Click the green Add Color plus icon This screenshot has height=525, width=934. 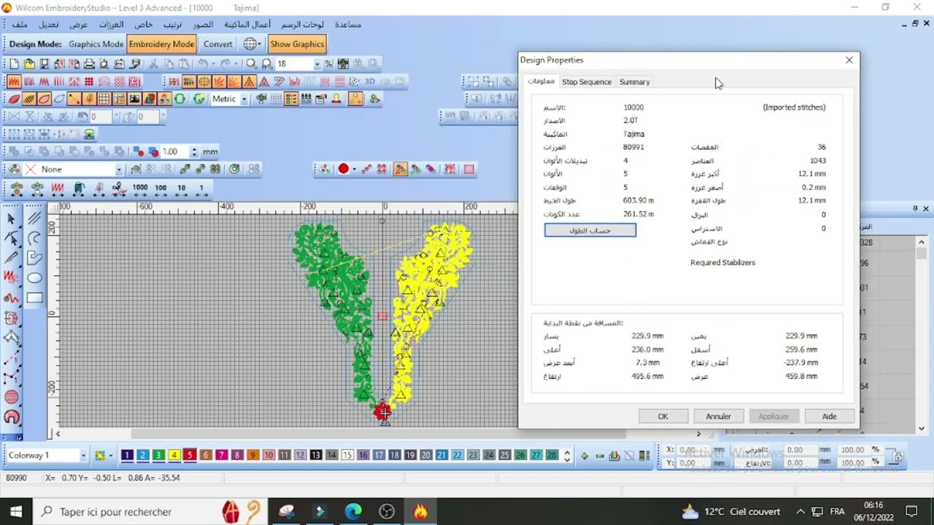coord(584,456)
